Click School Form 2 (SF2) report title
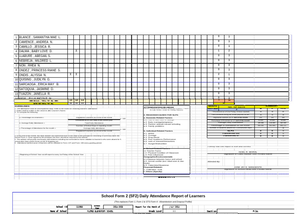Screen dimensions: 303x214 point(153,196)
